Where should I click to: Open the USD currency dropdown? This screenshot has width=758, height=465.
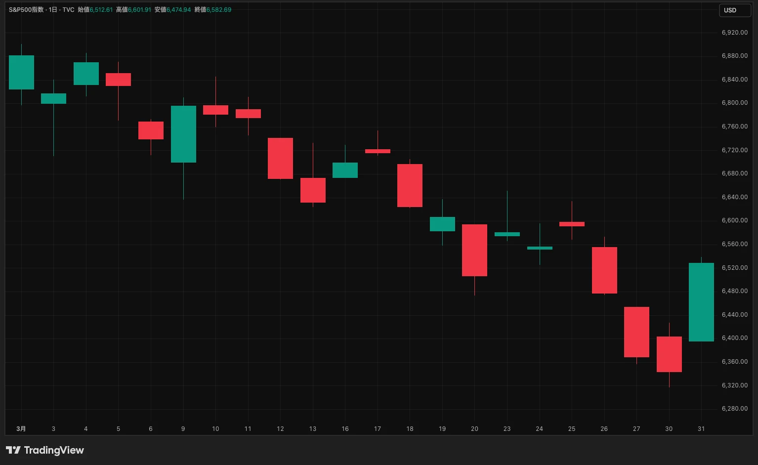734,10
